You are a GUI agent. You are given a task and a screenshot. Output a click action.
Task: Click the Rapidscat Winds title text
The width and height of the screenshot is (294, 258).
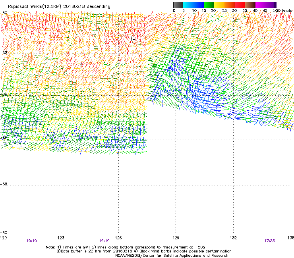coord(59,7)
